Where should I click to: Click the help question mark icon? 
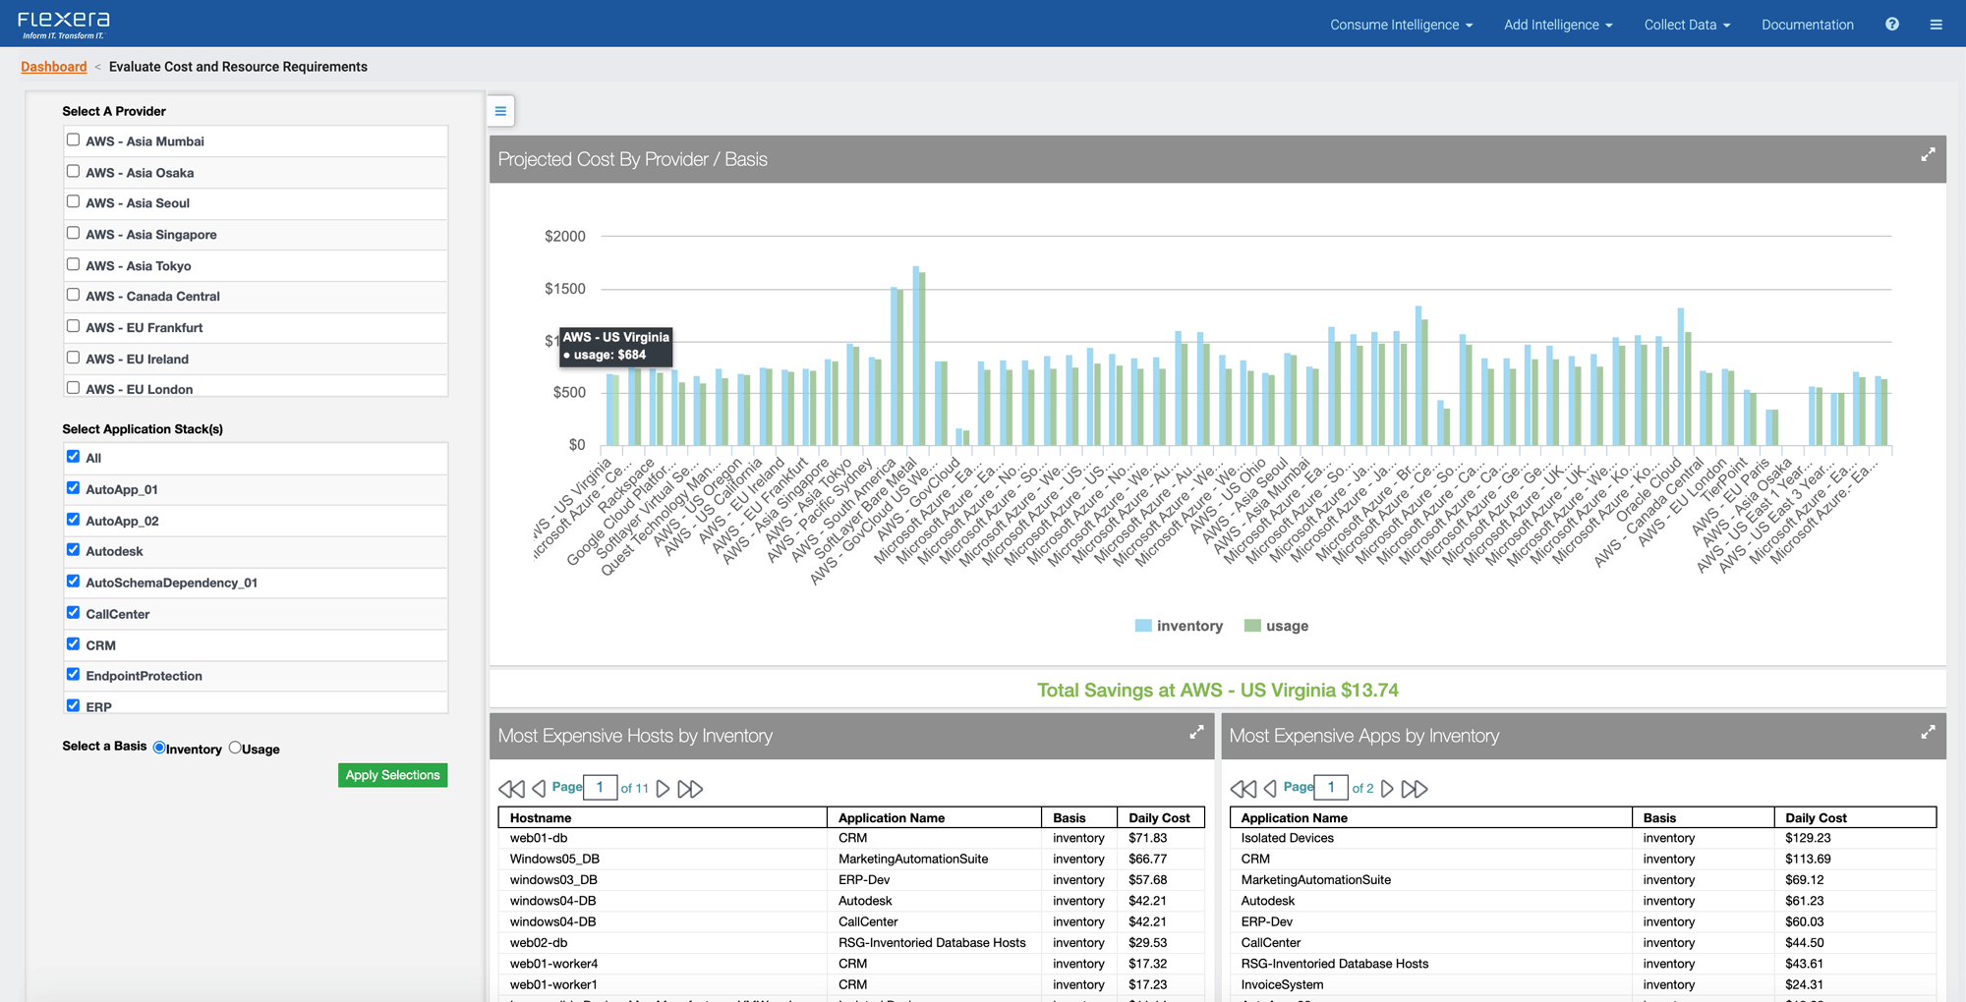coord(1891,25)
